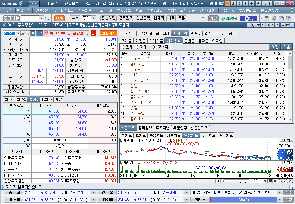Open the help question mark in the main title bar
This screenshot has height=204, width=295.
point(269,3)
